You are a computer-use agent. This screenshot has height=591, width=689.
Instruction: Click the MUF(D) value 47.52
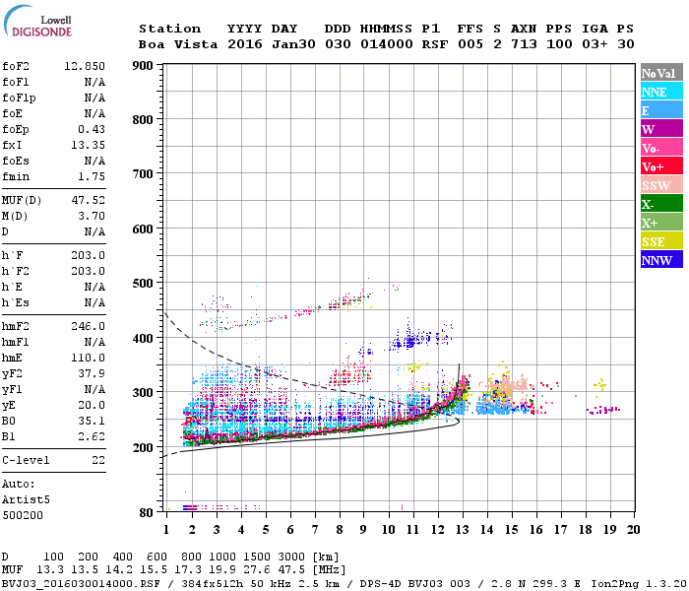[x=88, y=200]
